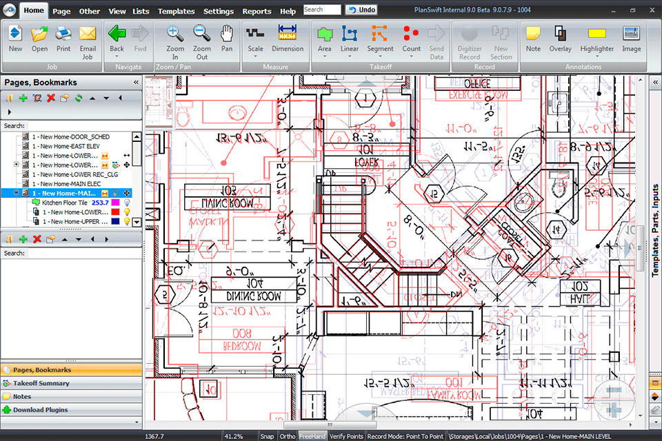Toggle lightbulb for New Home-LOWER overlay
Viewport: 662px width, 441px height.
[x=127, y=212]
